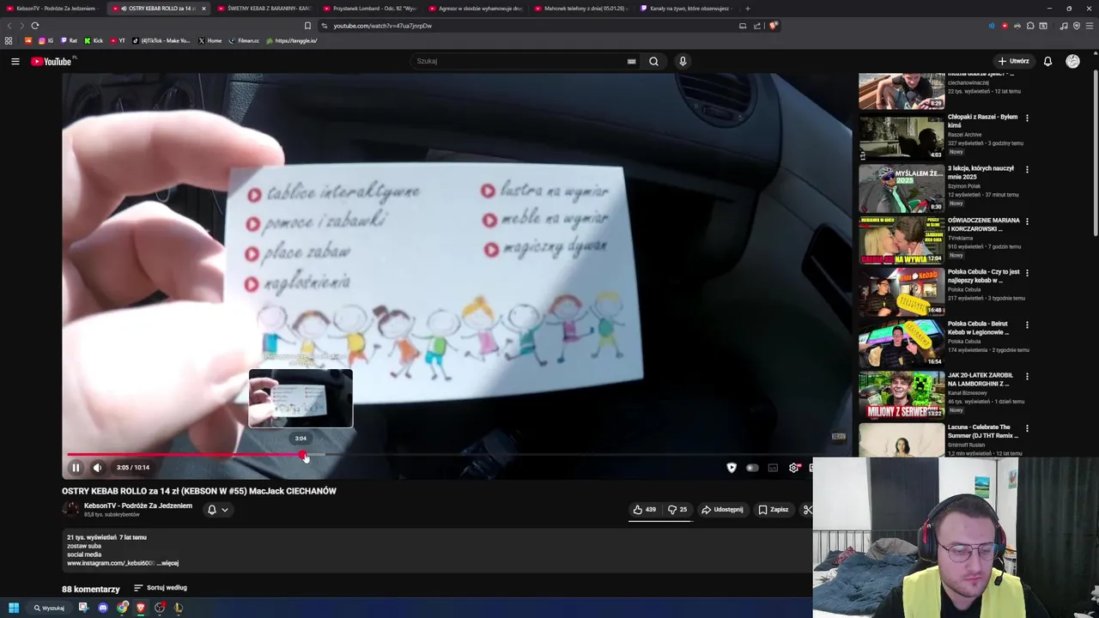Pause the video playback
This screenshot has height=618, width=1099.
(76, 468)
